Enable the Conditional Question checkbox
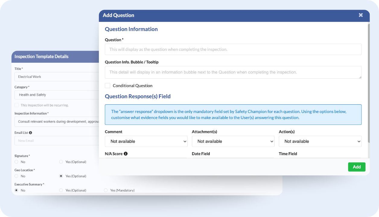 (108, 86)
